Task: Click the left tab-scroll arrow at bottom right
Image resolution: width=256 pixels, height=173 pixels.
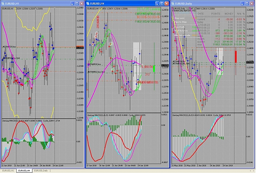Action: pos(250,171)
